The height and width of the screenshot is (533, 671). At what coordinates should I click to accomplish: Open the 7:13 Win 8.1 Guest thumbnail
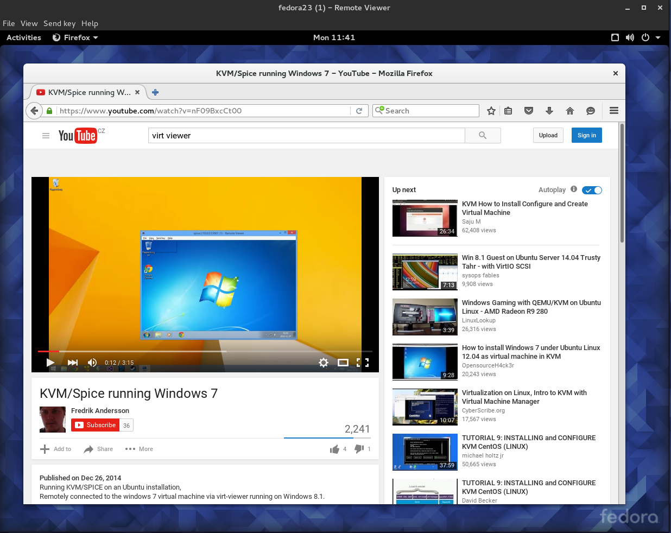coord(425,272)
